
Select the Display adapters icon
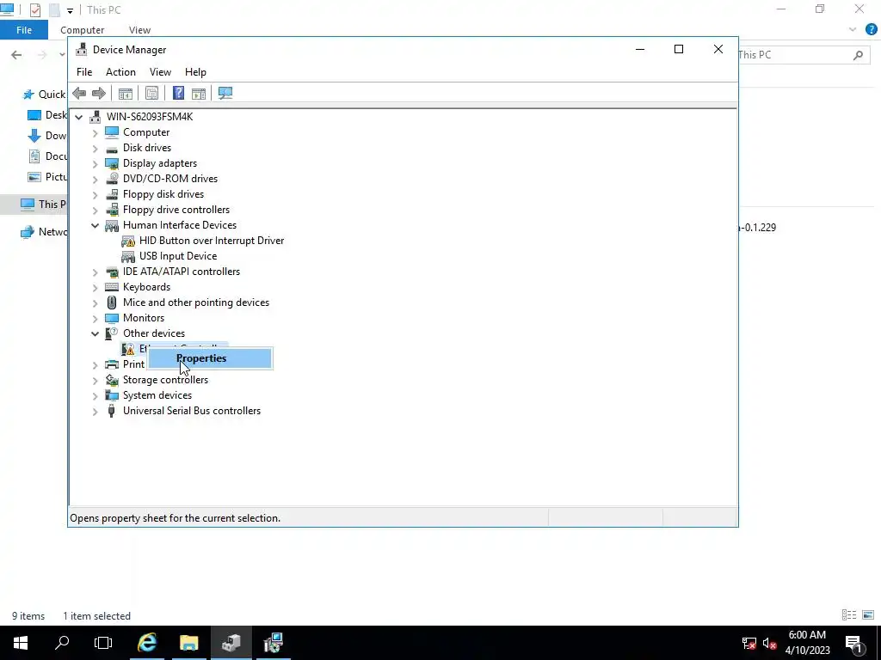click(112, 163)
